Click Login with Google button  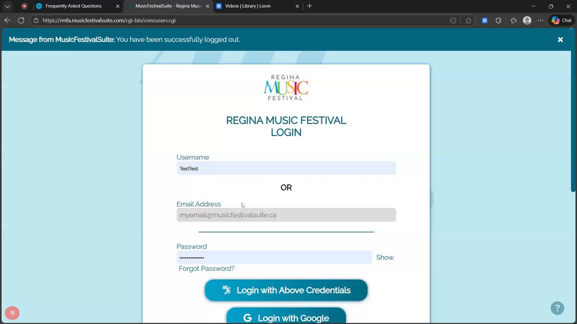286,315
